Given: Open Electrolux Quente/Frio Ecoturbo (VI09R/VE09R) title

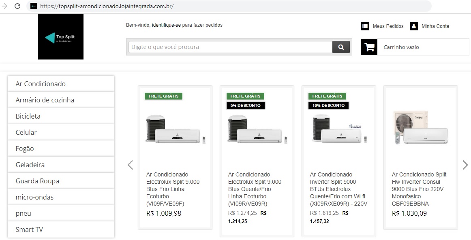Looking at the screenshot, I should tap(255, 189).
